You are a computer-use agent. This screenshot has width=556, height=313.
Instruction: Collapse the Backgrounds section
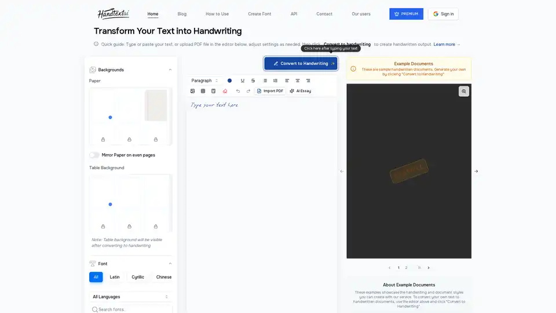tap(170, 70)
